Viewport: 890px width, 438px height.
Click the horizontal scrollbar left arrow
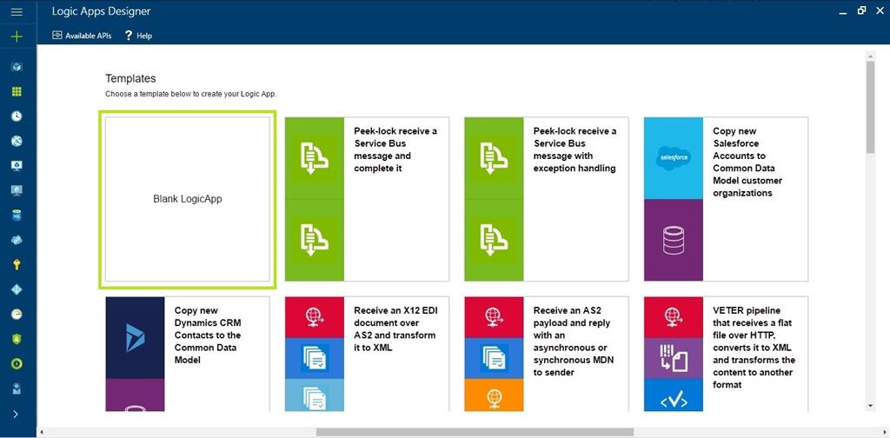[42, 432]
